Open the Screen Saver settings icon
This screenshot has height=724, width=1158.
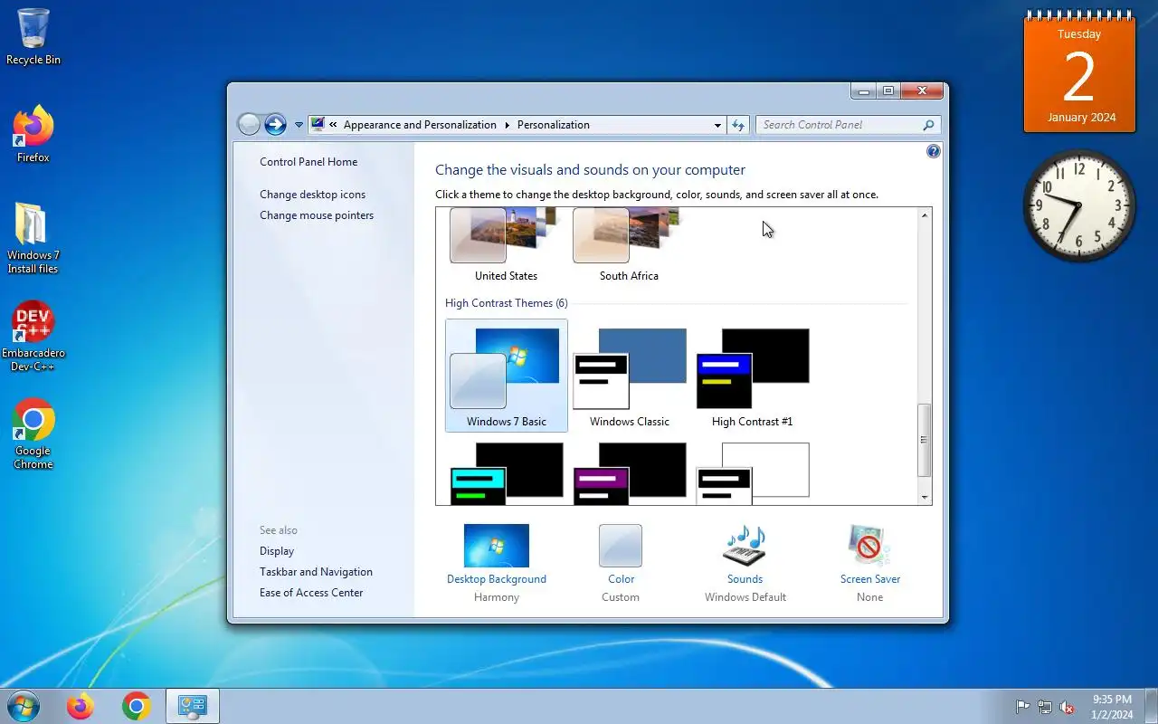tap(869, 546)
